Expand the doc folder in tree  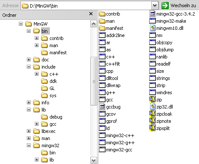(x=28, y=59)
